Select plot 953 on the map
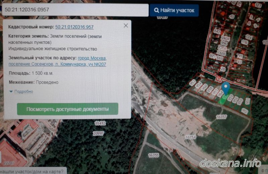 pos(192,82)
